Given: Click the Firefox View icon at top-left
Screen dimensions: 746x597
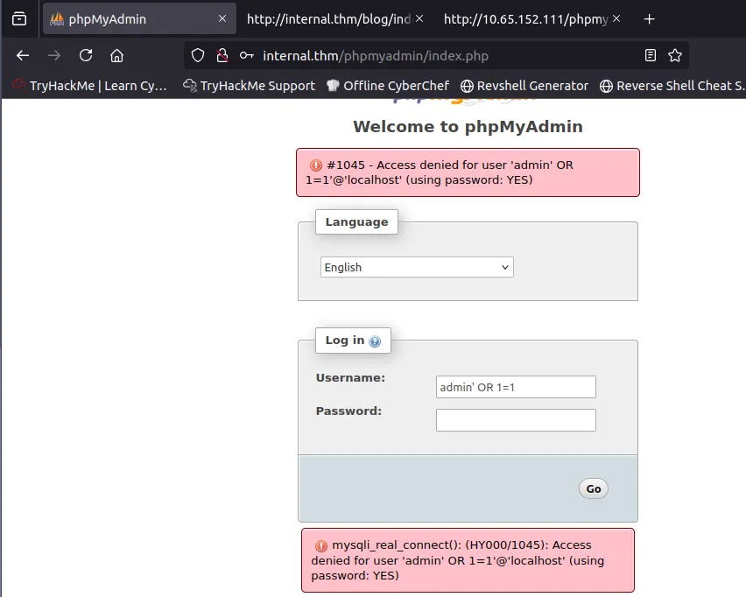Looking at the screenshot, I should pyautogui.click(x=19, y=18).
